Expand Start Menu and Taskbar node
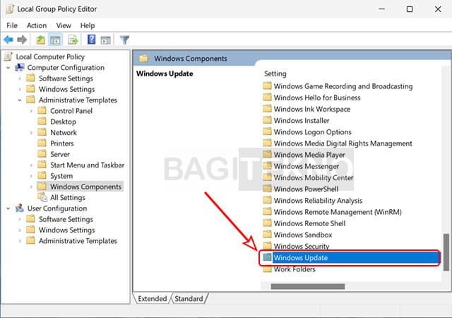452x318 pixels. [31, 165]
